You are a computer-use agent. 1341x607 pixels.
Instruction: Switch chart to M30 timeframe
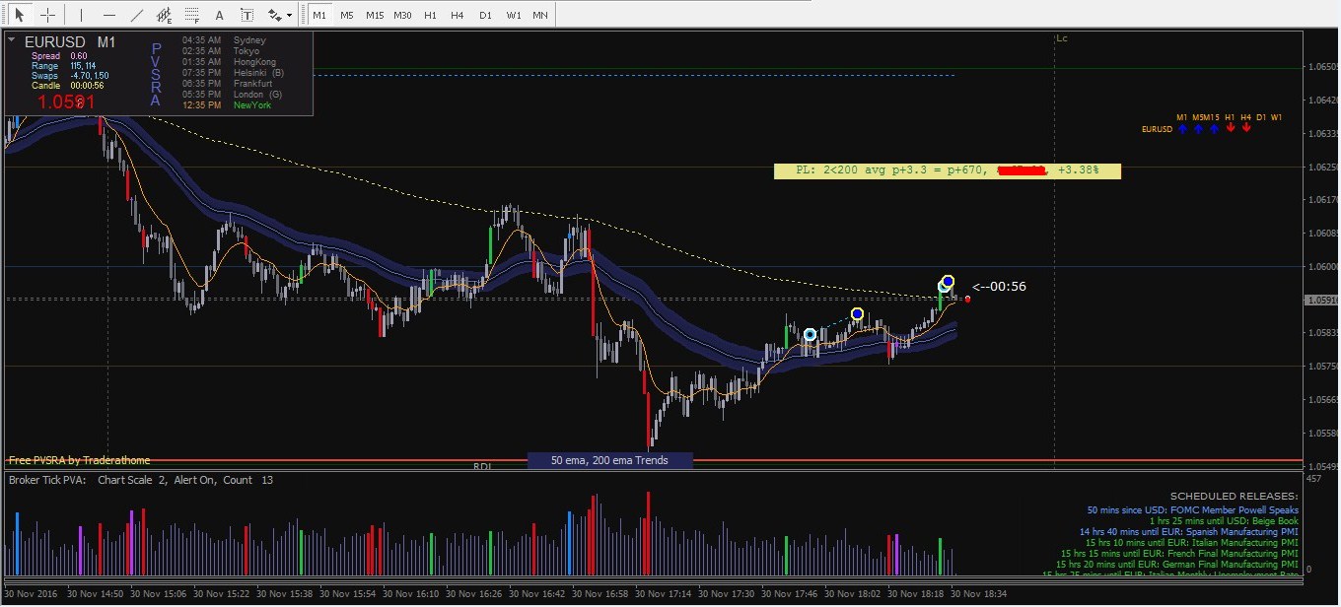402,15
